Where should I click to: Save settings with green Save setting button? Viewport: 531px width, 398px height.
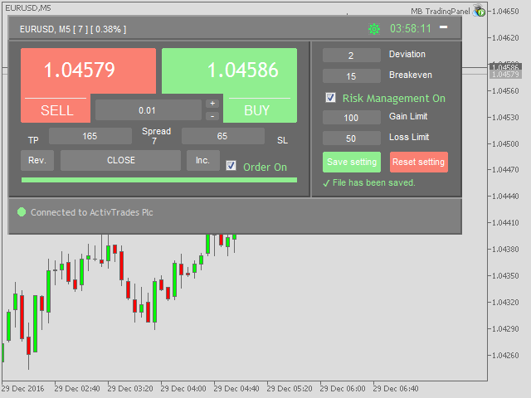pos(352,163)
